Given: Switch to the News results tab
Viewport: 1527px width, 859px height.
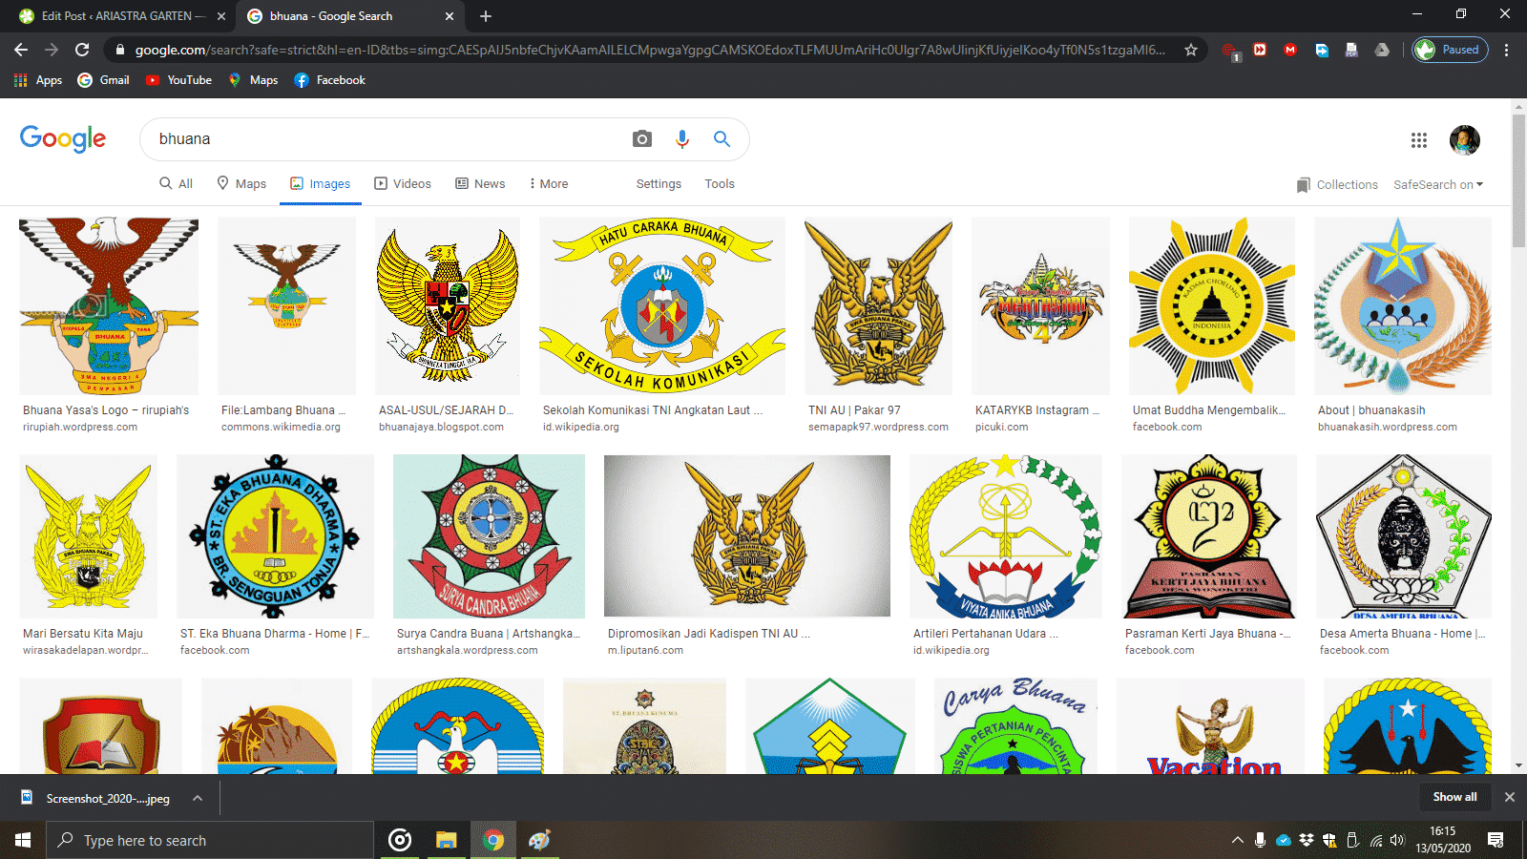Looking at the screenshot, I should tap(480, 183).
